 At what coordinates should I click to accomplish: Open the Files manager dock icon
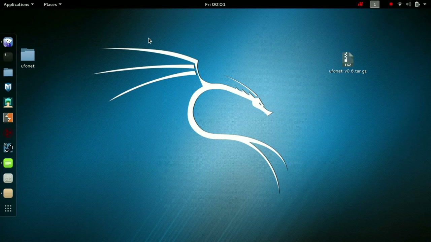(x=8, y=72)
